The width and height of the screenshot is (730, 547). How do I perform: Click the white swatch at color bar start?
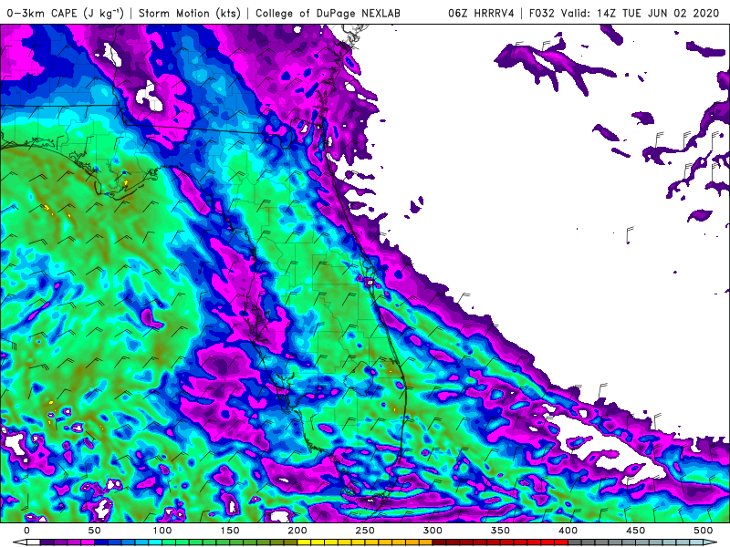coord(34,542)
